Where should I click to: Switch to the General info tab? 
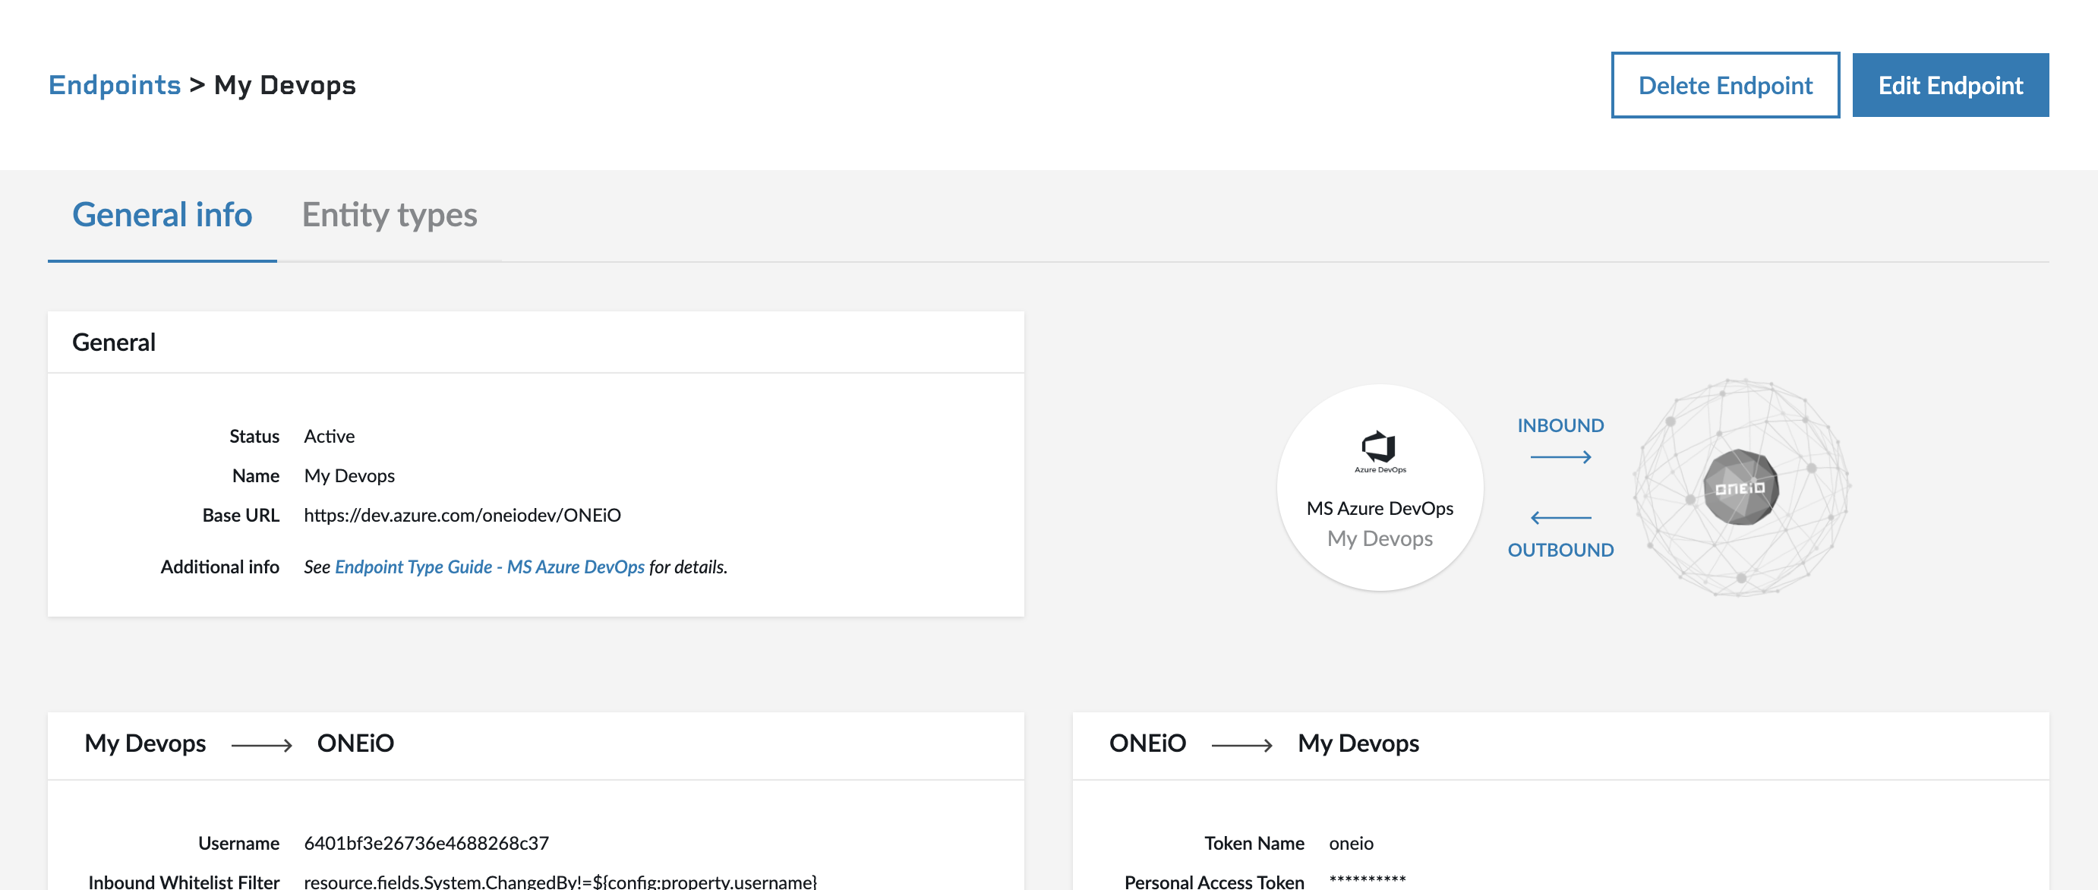click(x=162, y=215)
